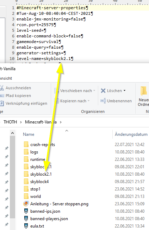
Task: Click the navigation pane scrollbar thumb
Action: click(x=12, y=177)
